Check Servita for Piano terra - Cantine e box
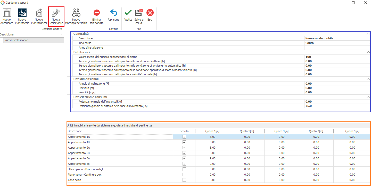Image resolution: width=371 pixels, height=191 pixels. pos(184,175)
